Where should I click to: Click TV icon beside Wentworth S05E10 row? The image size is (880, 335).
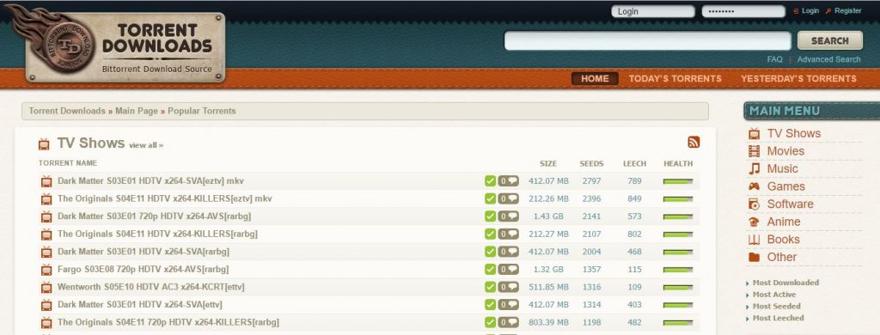pyautogui.click(x=46, y=287)
